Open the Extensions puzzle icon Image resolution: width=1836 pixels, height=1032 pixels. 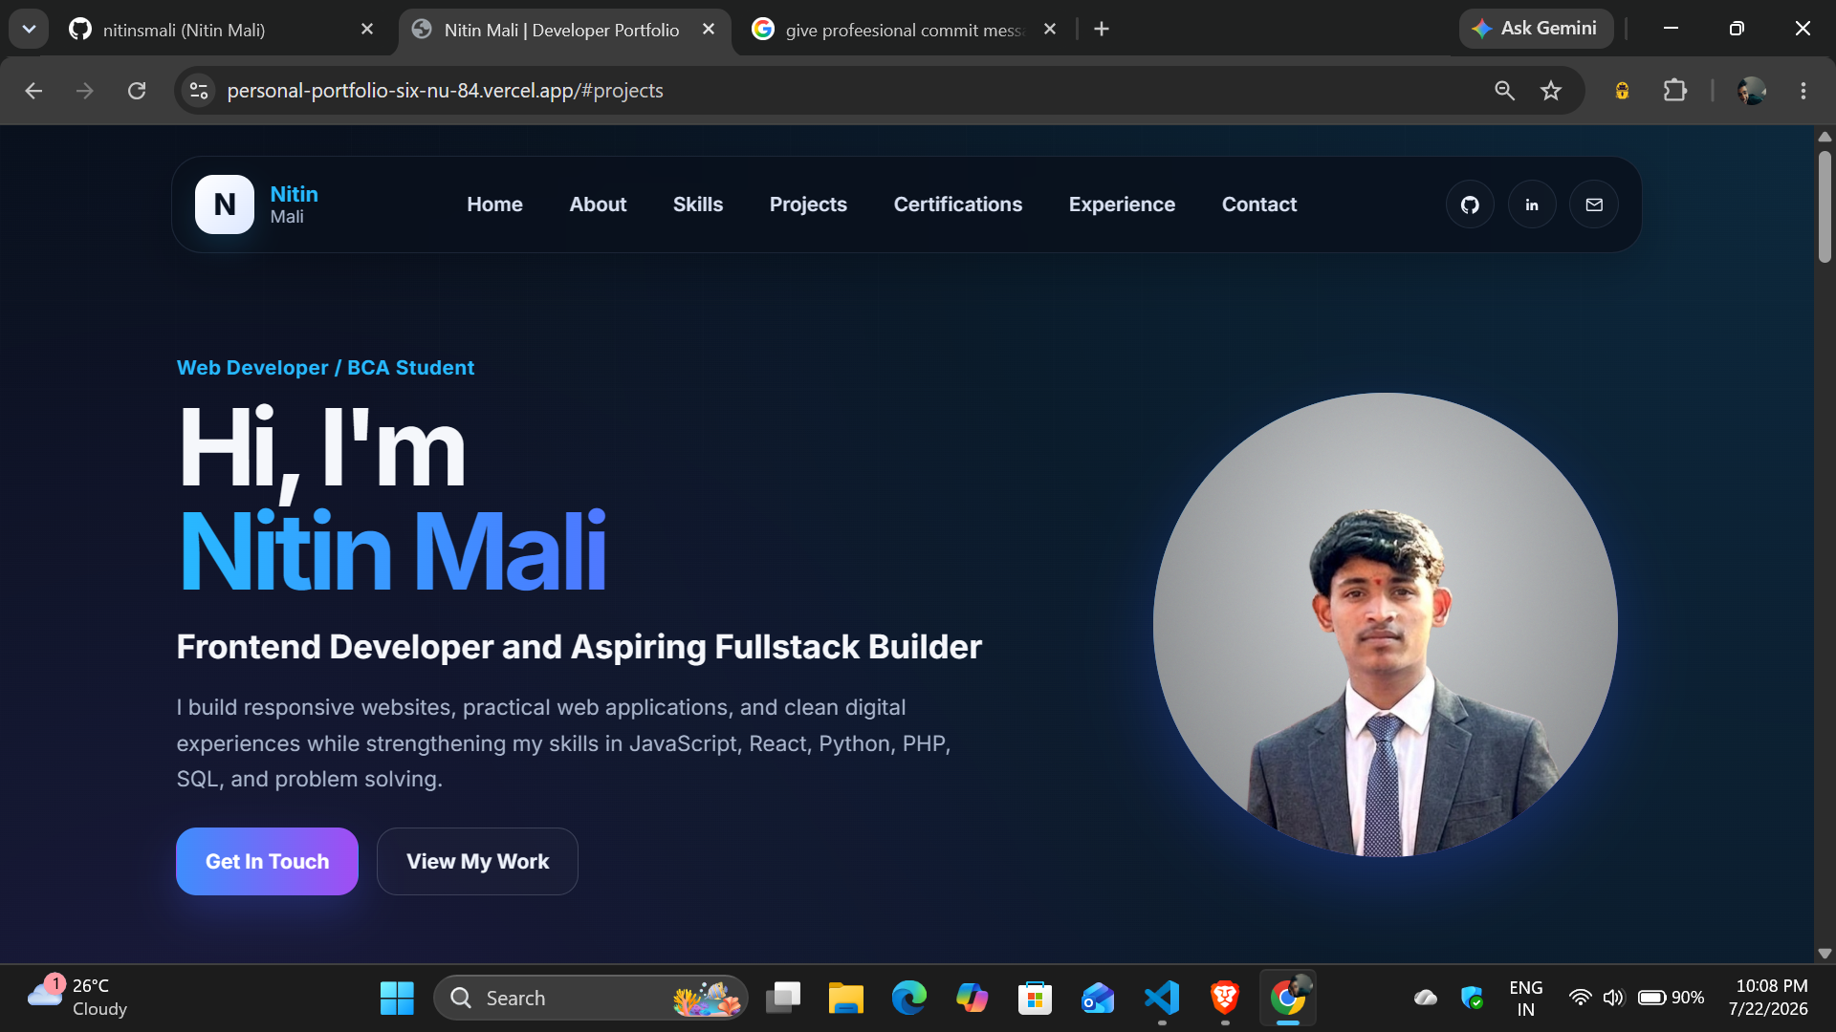(x=1674, y=91)
